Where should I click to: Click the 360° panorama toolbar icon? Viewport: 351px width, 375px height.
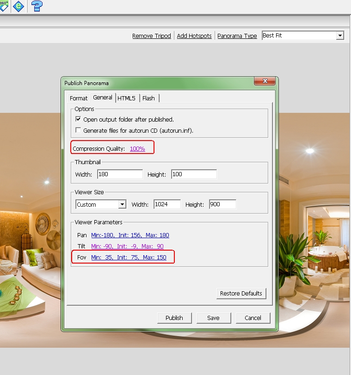point(4,6)
